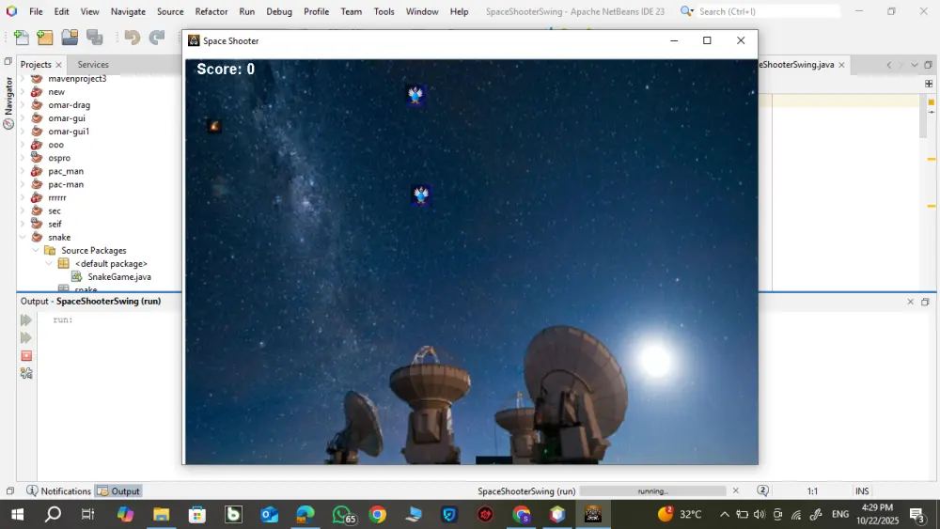Expand the mavenproject3 project node
Viewport: 940px width, 529px height.
(x=23, y=79)
